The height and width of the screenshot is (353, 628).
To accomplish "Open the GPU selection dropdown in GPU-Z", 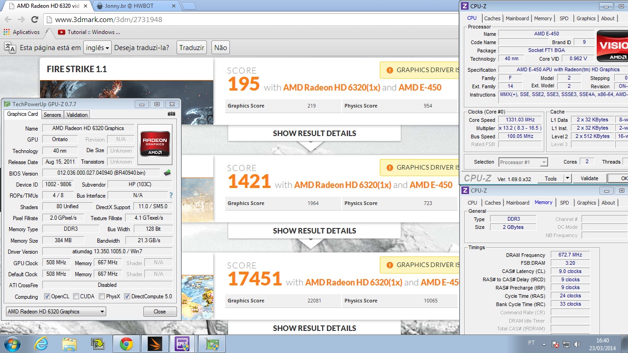I will [x=56, y=312].
